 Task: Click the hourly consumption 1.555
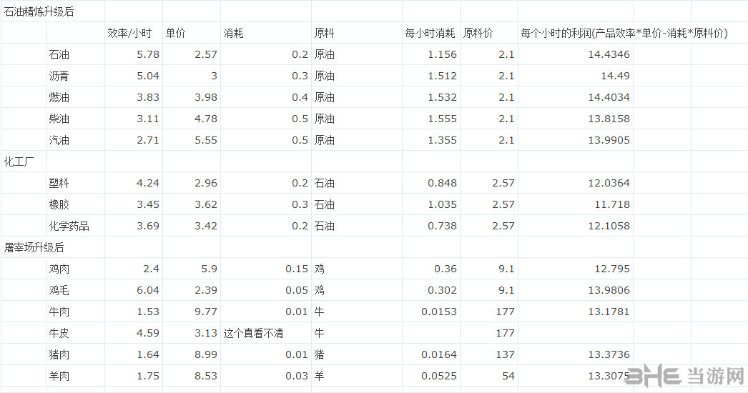point(442,119)
